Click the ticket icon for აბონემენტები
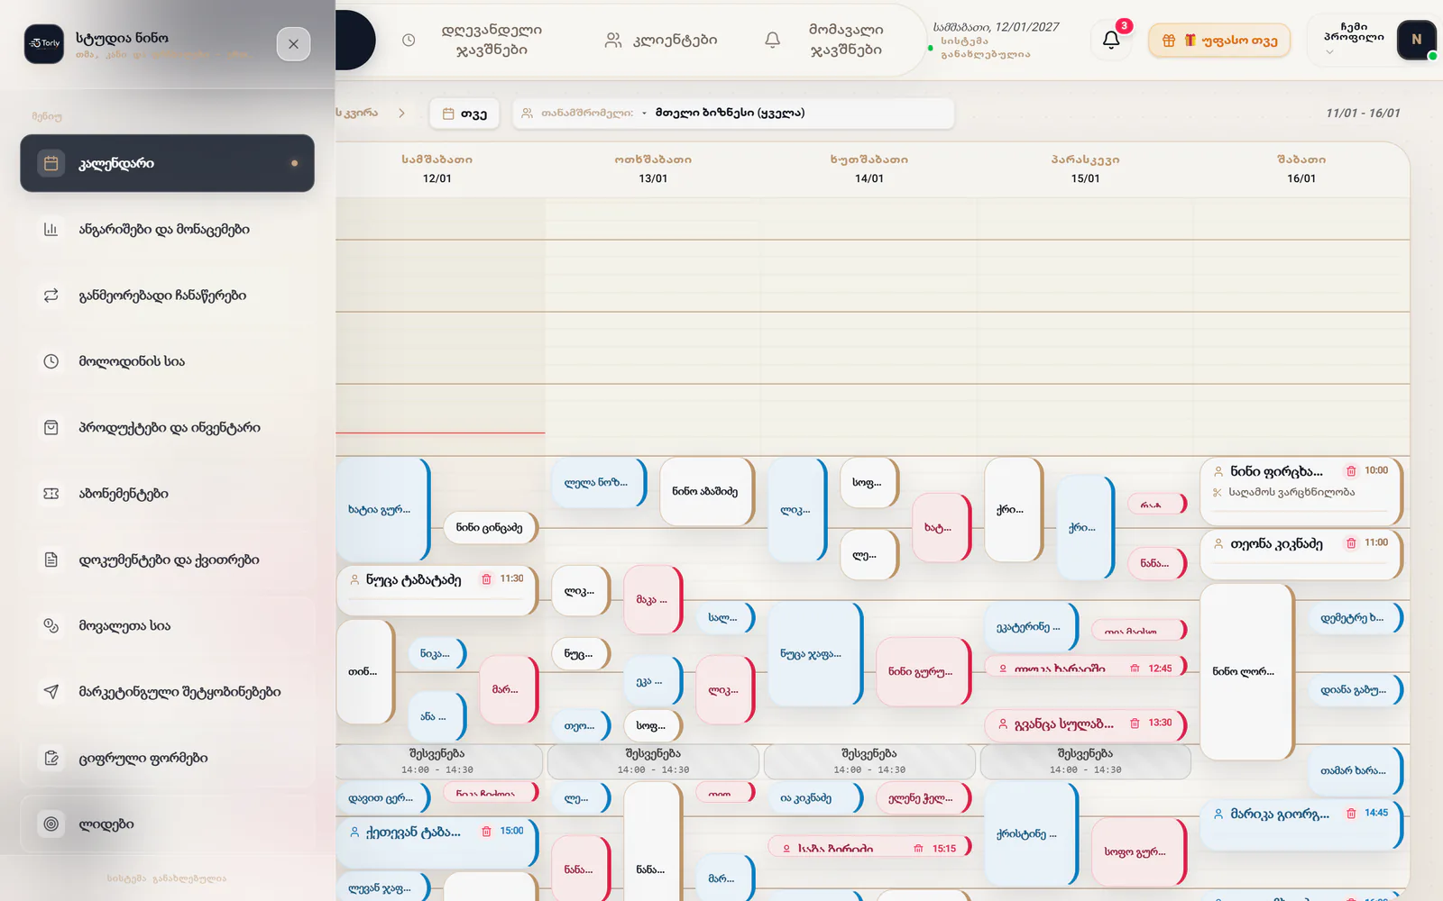Screen dimensions: 1443x901 click(x=51, y=494)
